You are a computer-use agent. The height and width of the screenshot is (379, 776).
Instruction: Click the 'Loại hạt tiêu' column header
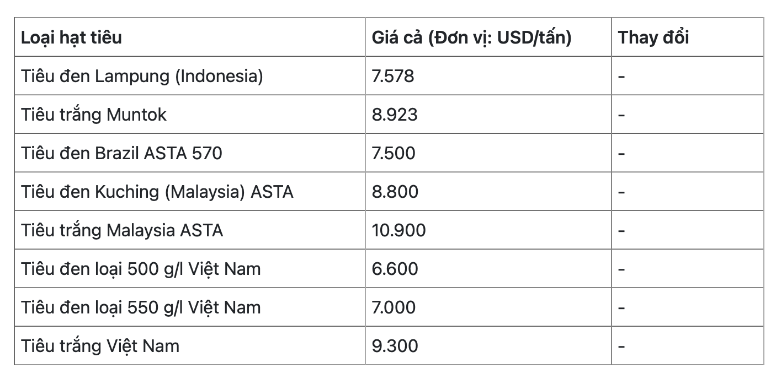tap(72, 37)
